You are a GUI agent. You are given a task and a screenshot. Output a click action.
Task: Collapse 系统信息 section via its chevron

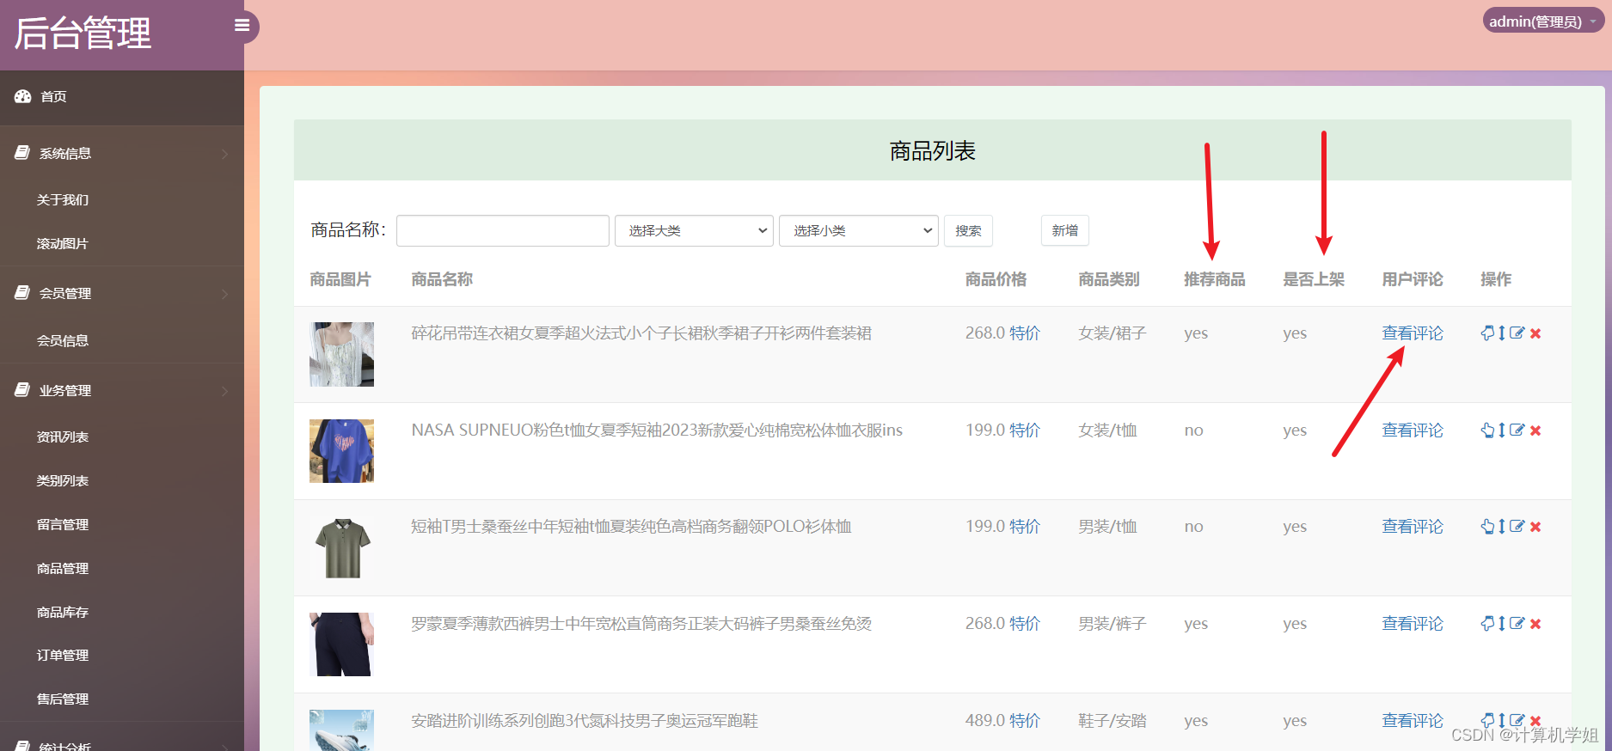point(225,154)
